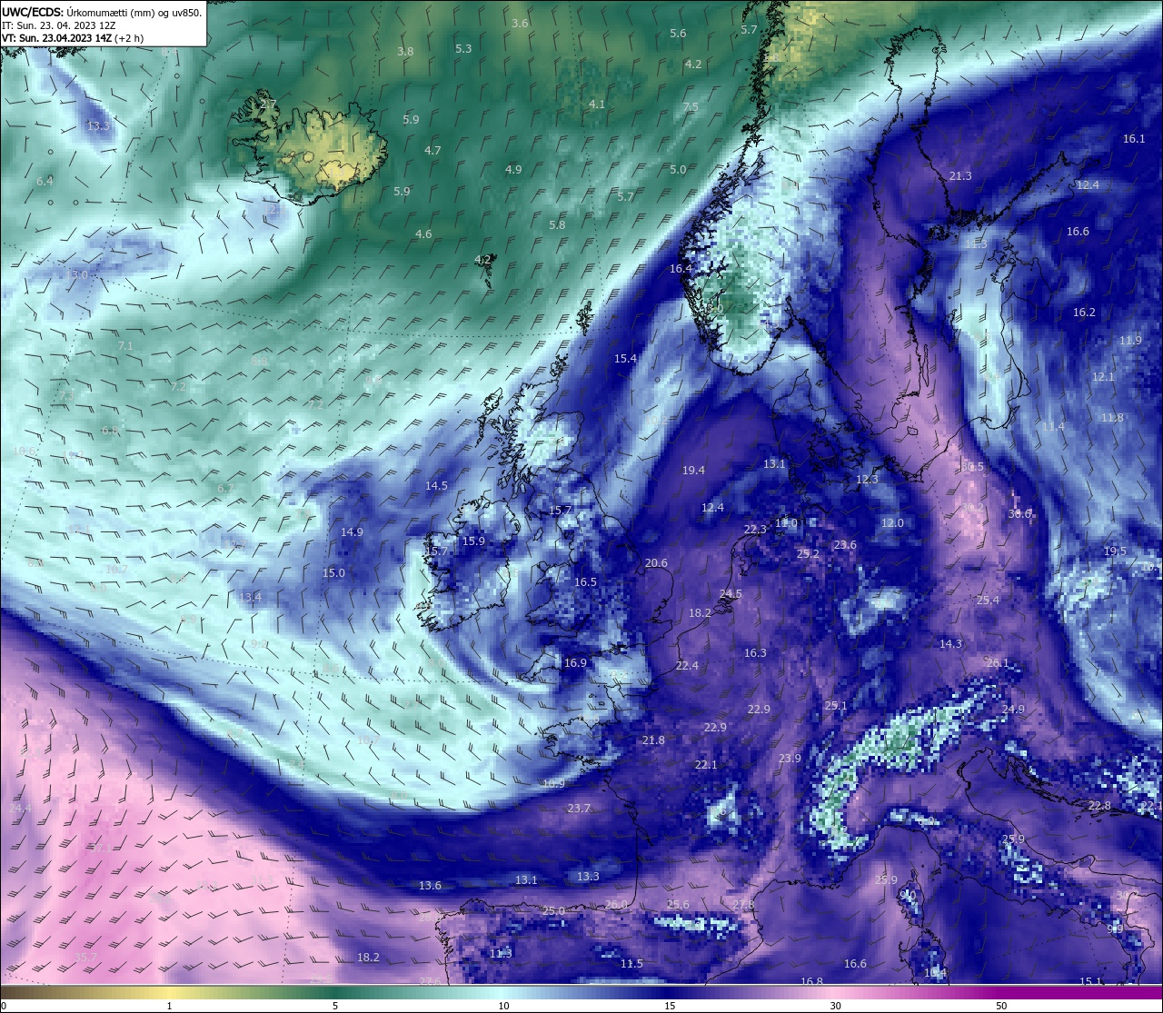Click map value 14.3
The image size is (1163, 1013).
tap(950, 643)
